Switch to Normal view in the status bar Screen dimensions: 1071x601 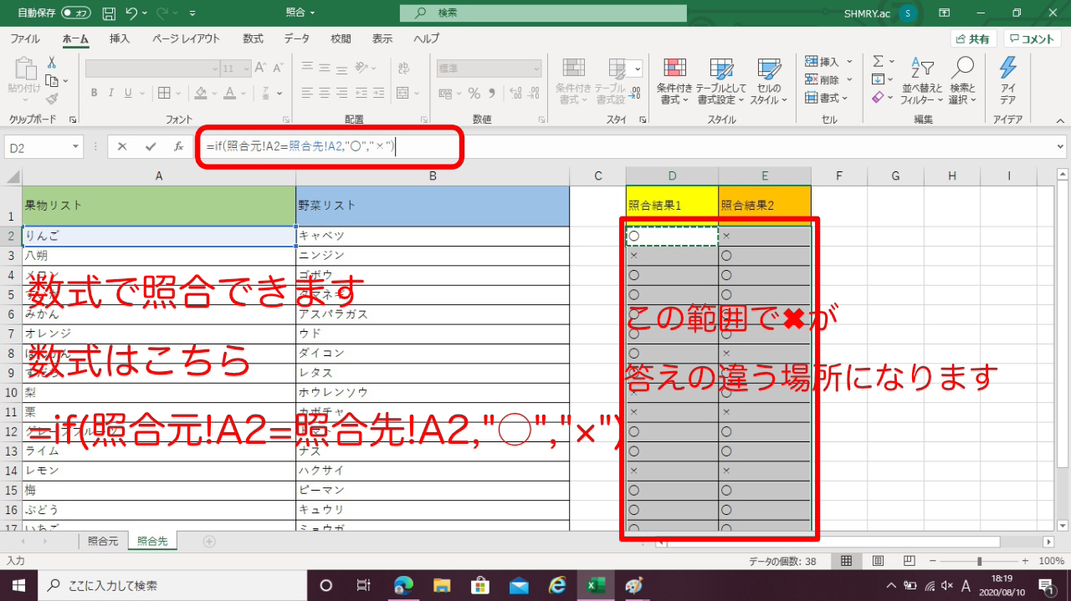[846, 561]
